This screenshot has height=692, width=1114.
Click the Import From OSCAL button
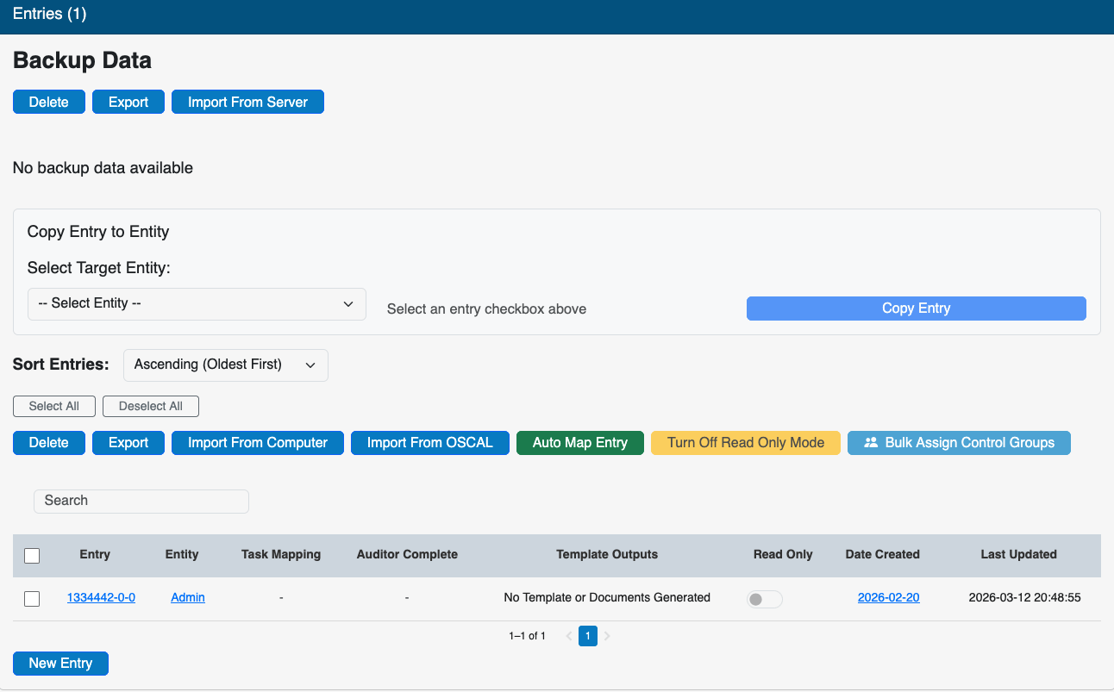429,443
